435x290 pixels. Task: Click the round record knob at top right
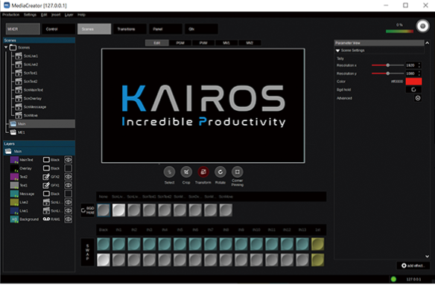[423, 26]
